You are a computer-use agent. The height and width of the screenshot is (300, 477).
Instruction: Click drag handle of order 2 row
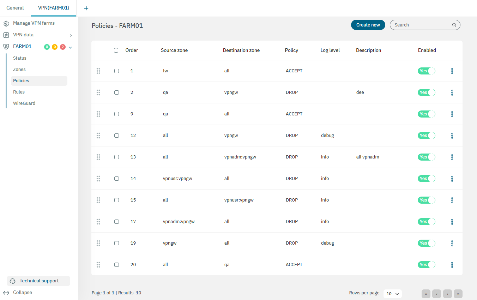(x=98, y=92)
